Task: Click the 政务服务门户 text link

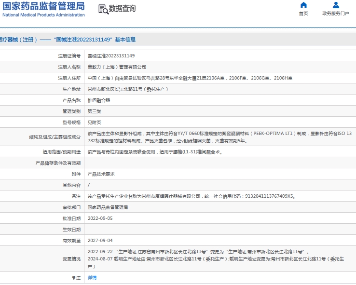Action: coord(336,14)
